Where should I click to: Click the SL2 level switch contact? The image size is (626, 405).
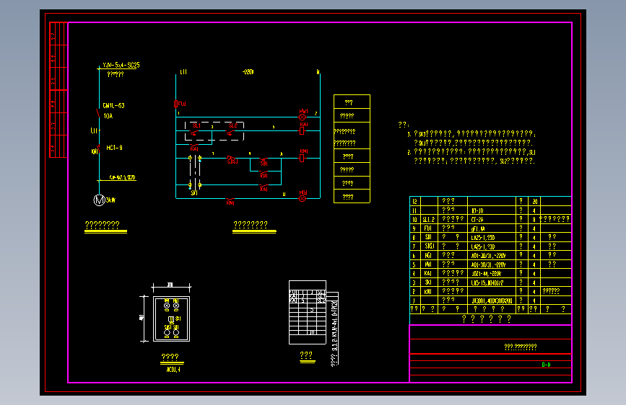tap(230, 133)
